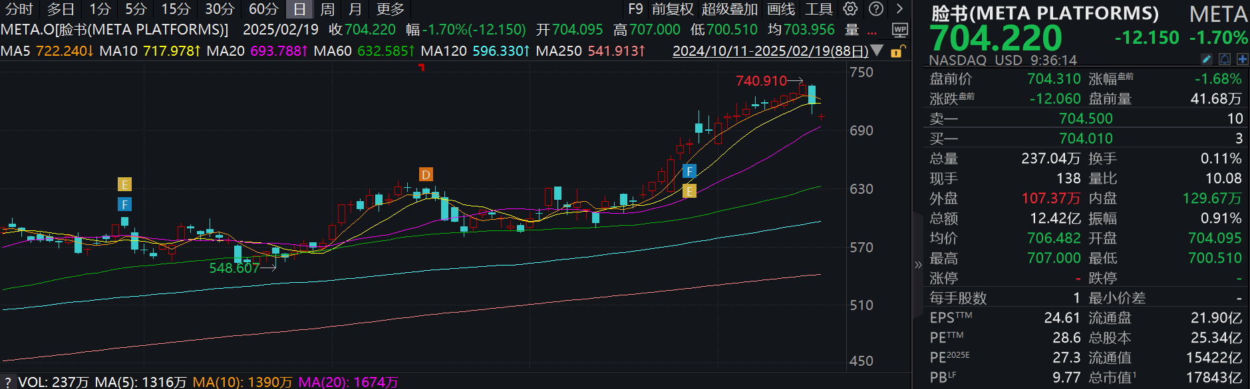Click the MA(20): 1674万 volume average label
The width and height of the screenshot is (1250, 389).
tap(348, 382)
